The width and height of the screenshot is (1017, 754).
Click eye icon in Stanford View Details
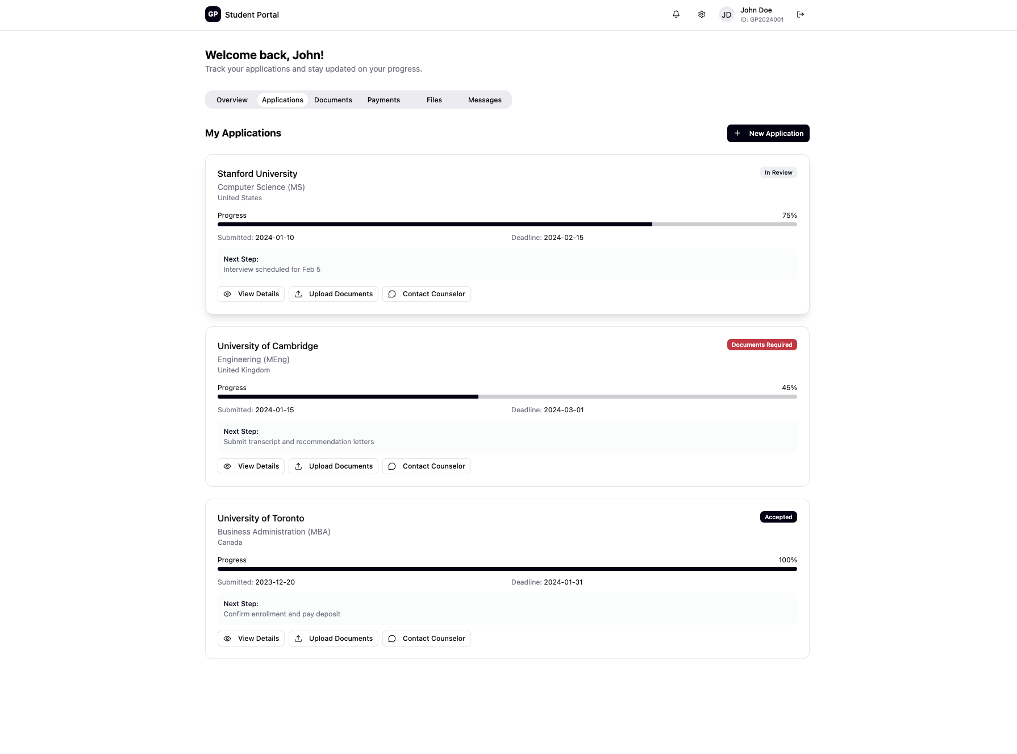coord(227,294)
